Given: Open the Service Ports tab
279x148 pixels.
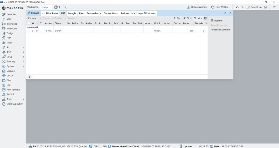Looking at the screenshot, I should (x=94, y=13).
